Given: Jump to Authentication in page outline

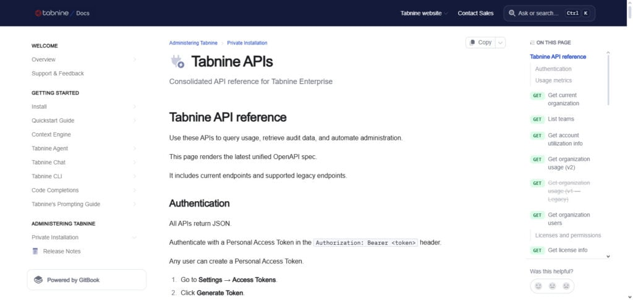Looking at the screenshot, I should point(553,69).
